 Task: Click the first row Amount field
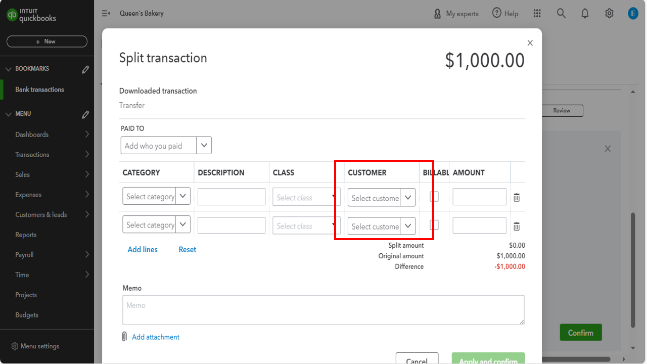click(479, 197)
